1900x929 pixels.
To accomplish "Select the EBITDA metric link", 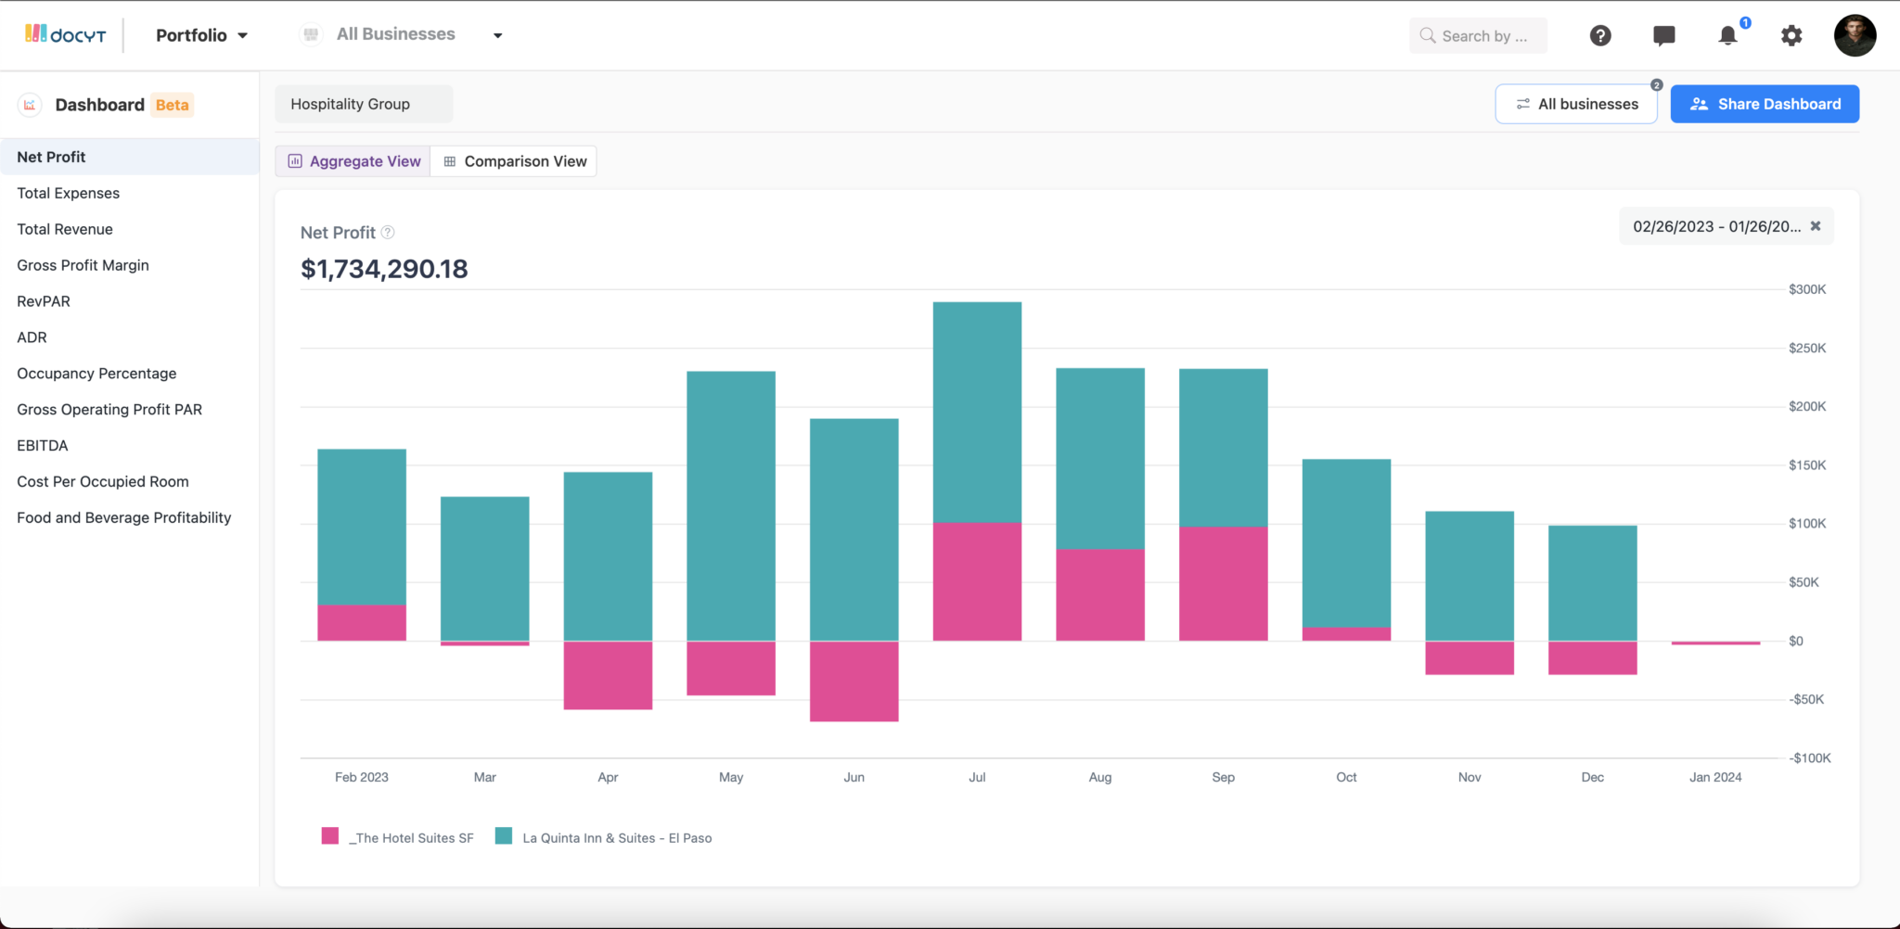I will (42, 445).
